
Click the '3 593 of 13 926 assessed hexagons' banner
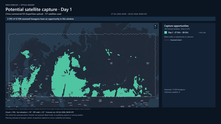110,19
